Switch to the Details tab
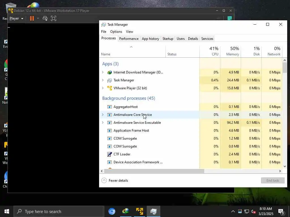This screenshot has height=217, width=290. pyautogui.click(x=193, y=38)
